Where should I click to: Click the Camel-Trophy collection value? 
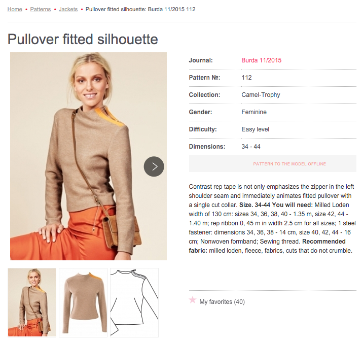[x=261, y=95]
